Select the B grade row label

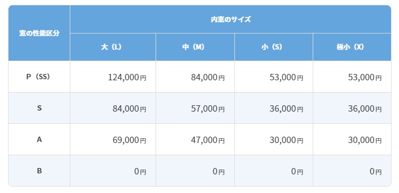(x=39, y=171)
